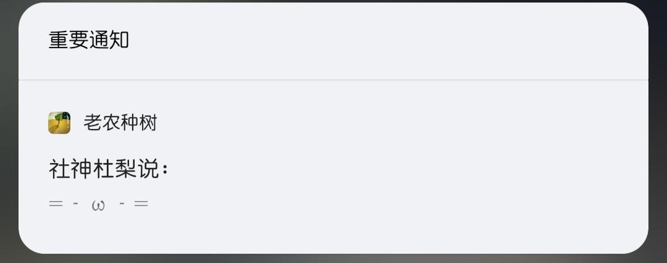Click the 重 character in the title

pyautogui.click(x=58, y=40)
